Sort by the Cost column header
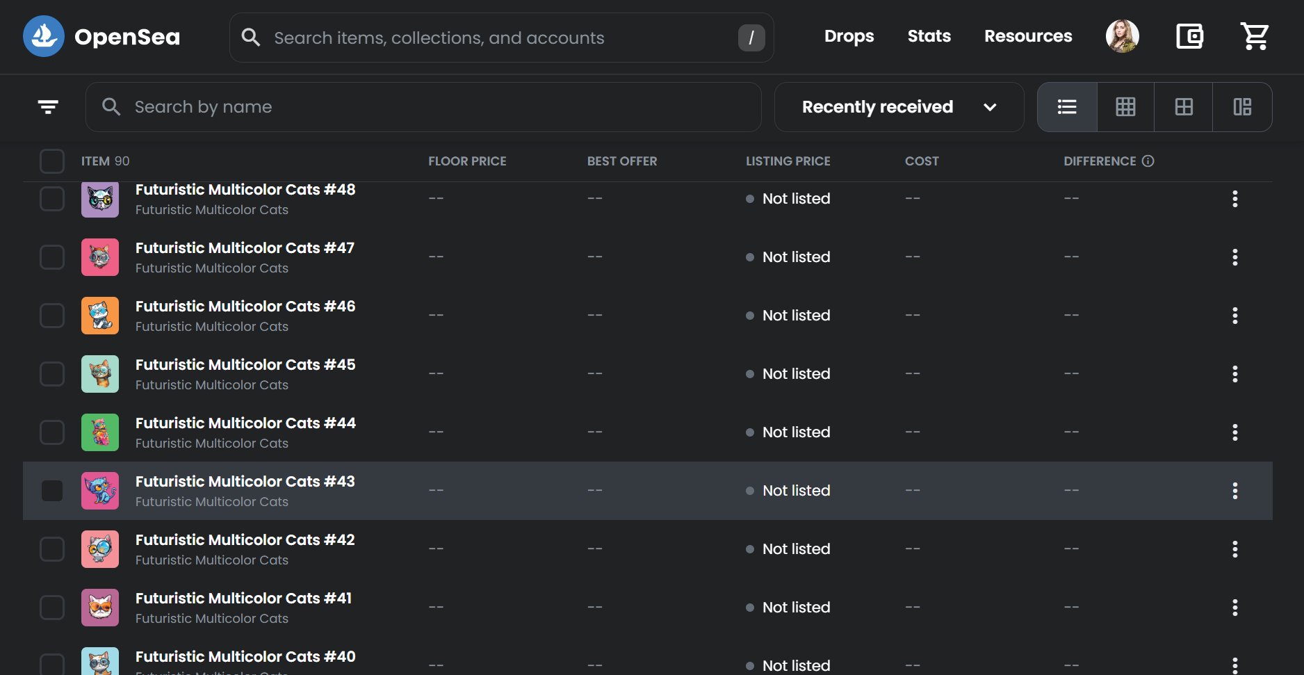1304x675 pixels. coord(922,161)
